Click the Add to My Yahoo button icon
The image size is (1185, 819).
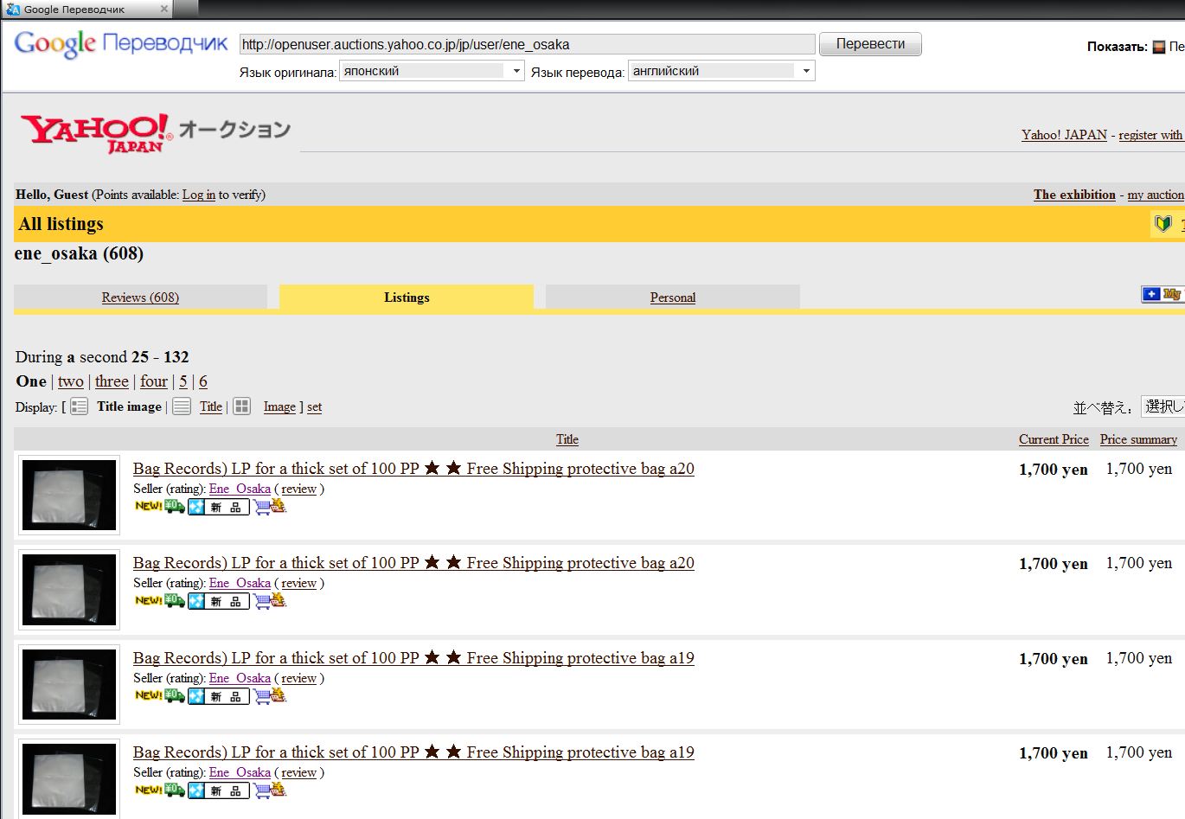coord(1162,295)
